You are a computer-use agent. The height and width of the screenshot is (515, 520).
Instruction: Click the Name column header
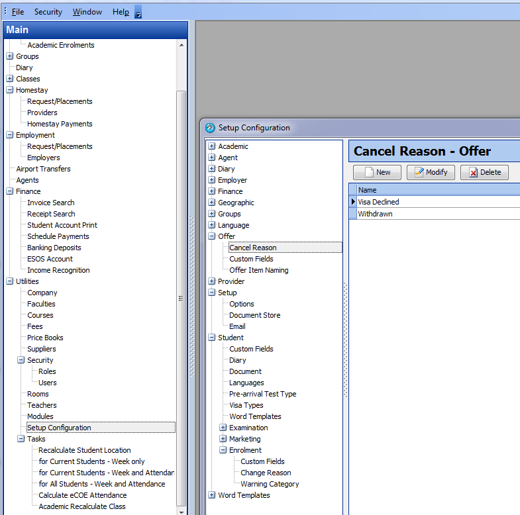pyautogui.click(x=397, y=190)
